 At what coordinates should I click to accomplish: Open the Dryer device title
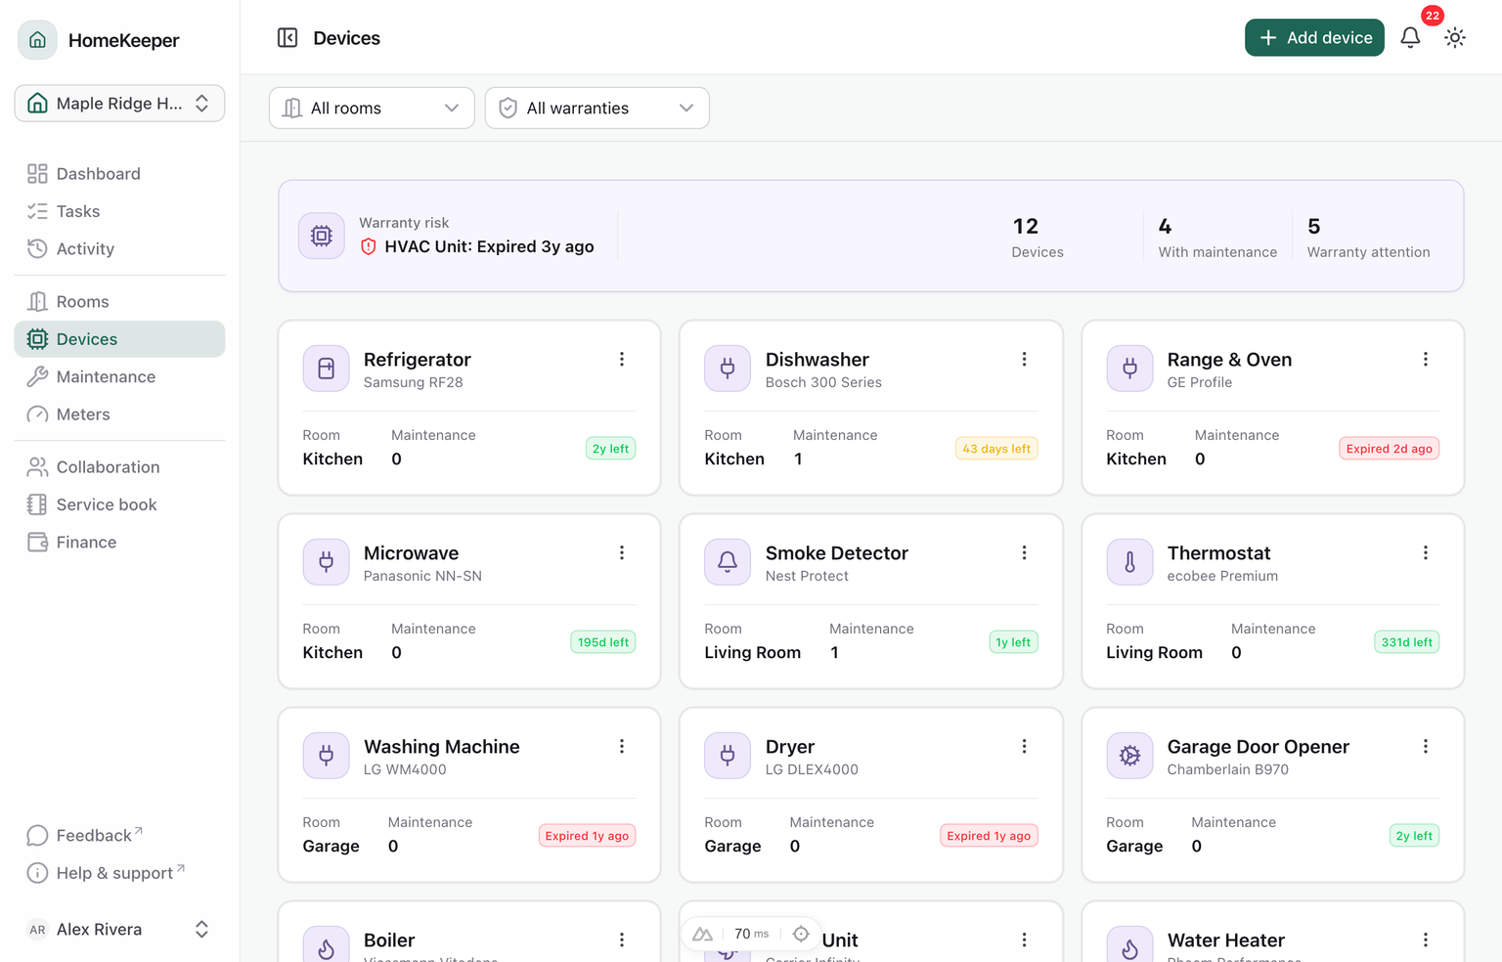(x=790, y=747)
